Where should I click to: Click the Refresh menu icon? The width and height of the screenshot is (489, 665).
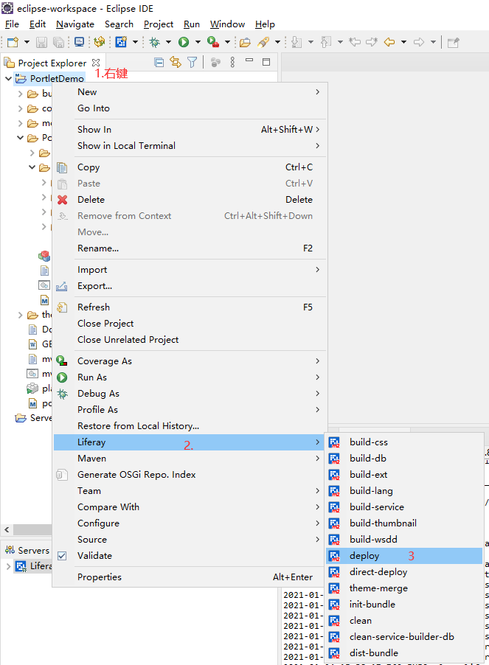63,307
